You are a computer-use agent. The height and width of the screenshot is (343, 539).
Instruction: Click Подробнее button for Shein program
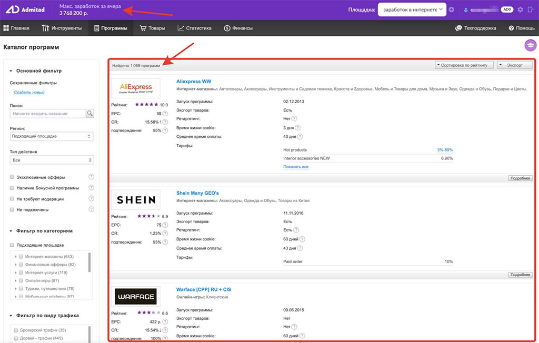520,275
